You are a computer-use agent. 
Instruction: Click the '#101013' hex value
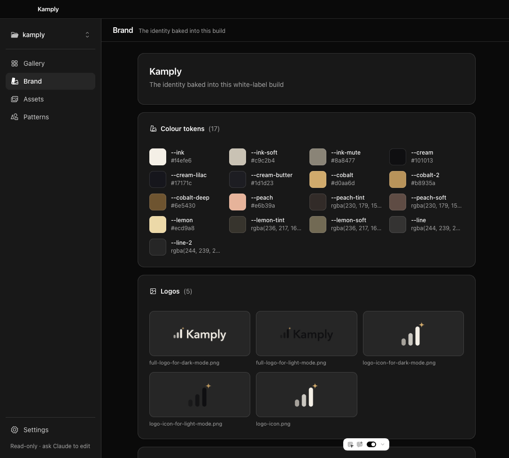(x=422, y=161)
